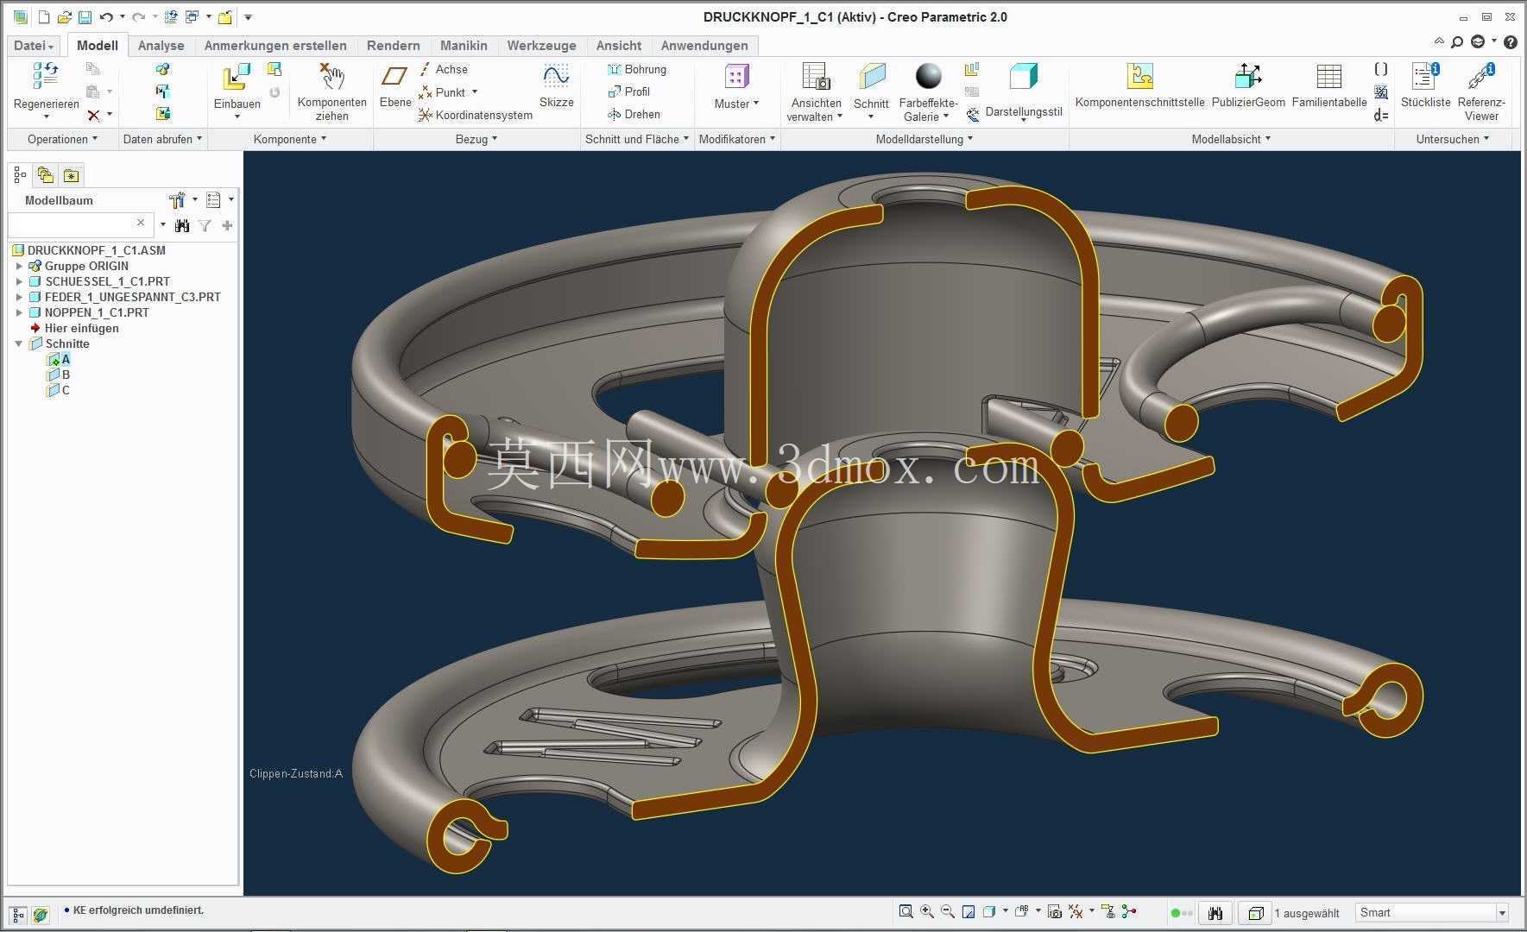This screenshot has height=932, width=1527.
Task: Open the Datei menu
Action: coord(34,46)
